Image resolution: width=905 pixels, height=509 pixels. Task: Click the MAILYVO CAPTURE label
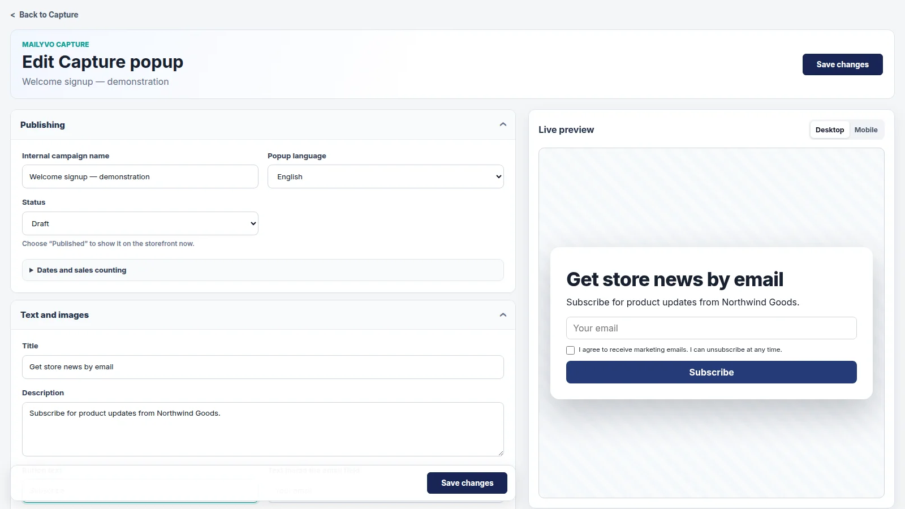[55, 44]
